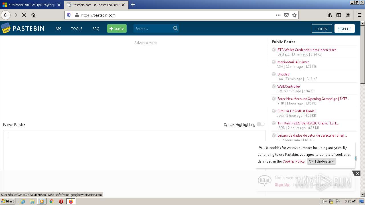The height and width of the screenshot is (205, 365).
Task: Click the search magnifier icon
Action: coord(176,28)
